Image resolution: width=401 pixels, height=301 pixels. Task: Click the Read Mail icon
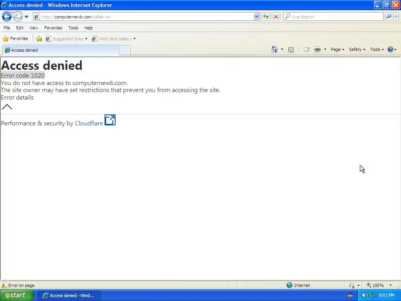tap(307, 49)
